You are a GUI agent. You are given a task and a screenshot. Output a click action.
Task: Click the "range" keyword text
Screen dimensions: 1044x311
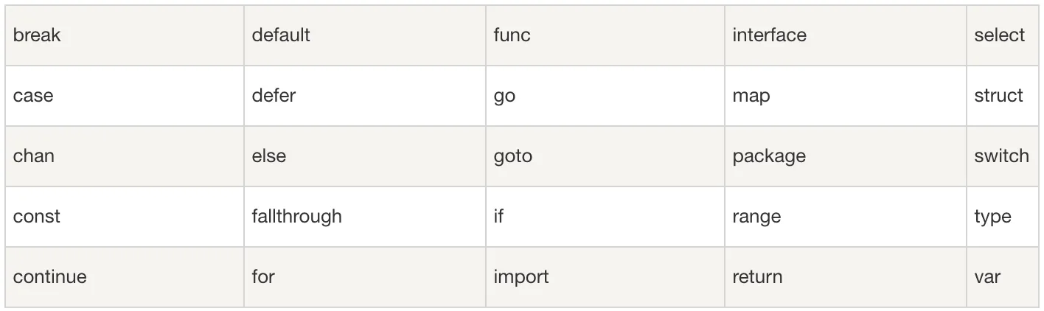pos(756,217)
